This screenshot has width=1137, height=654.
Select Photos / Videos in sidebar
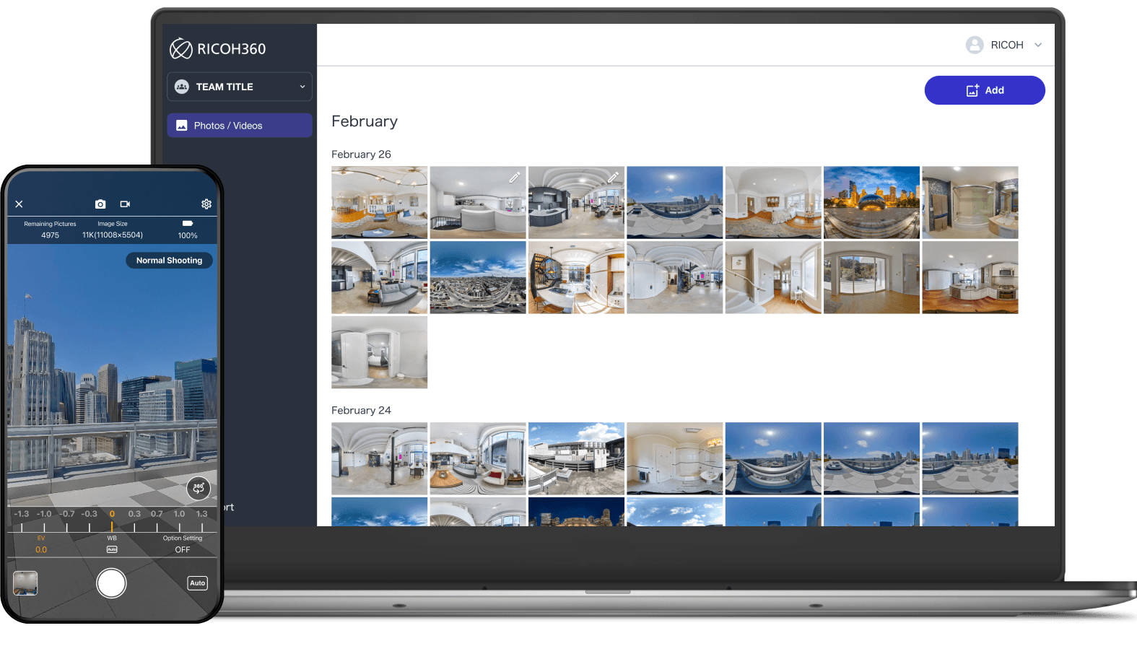tap(240, 126)
